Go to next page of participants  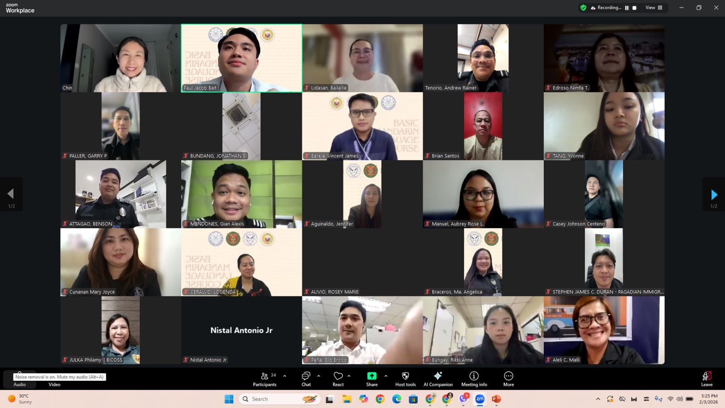tap(714, 195)
